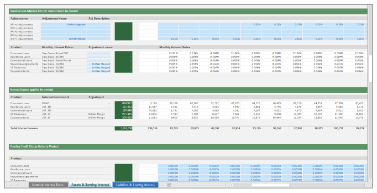Click the horizontal scrollbar right arrow
Screen dimensions: 377x193
click(x=366, y=185)
